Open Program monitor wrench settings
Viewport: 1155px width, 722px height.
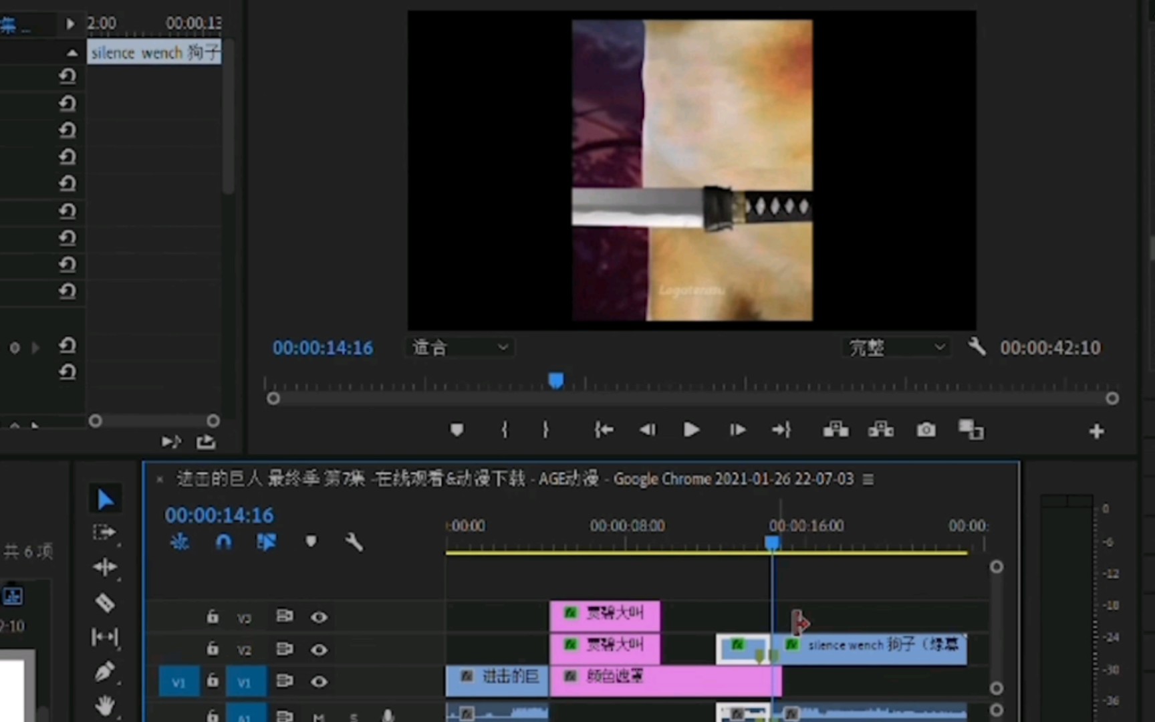pyautogui.click(x=977, y=346)
